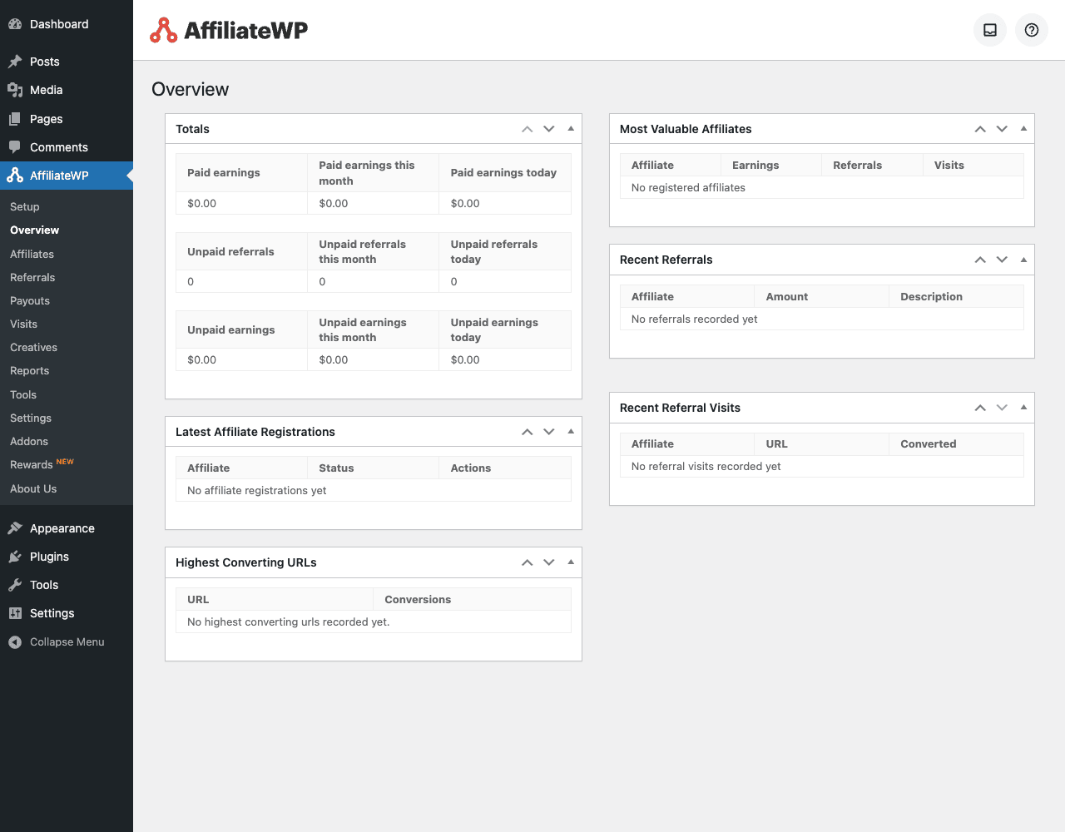Open the help question mark icon

pyautogui.click(x=1032, y=30)
